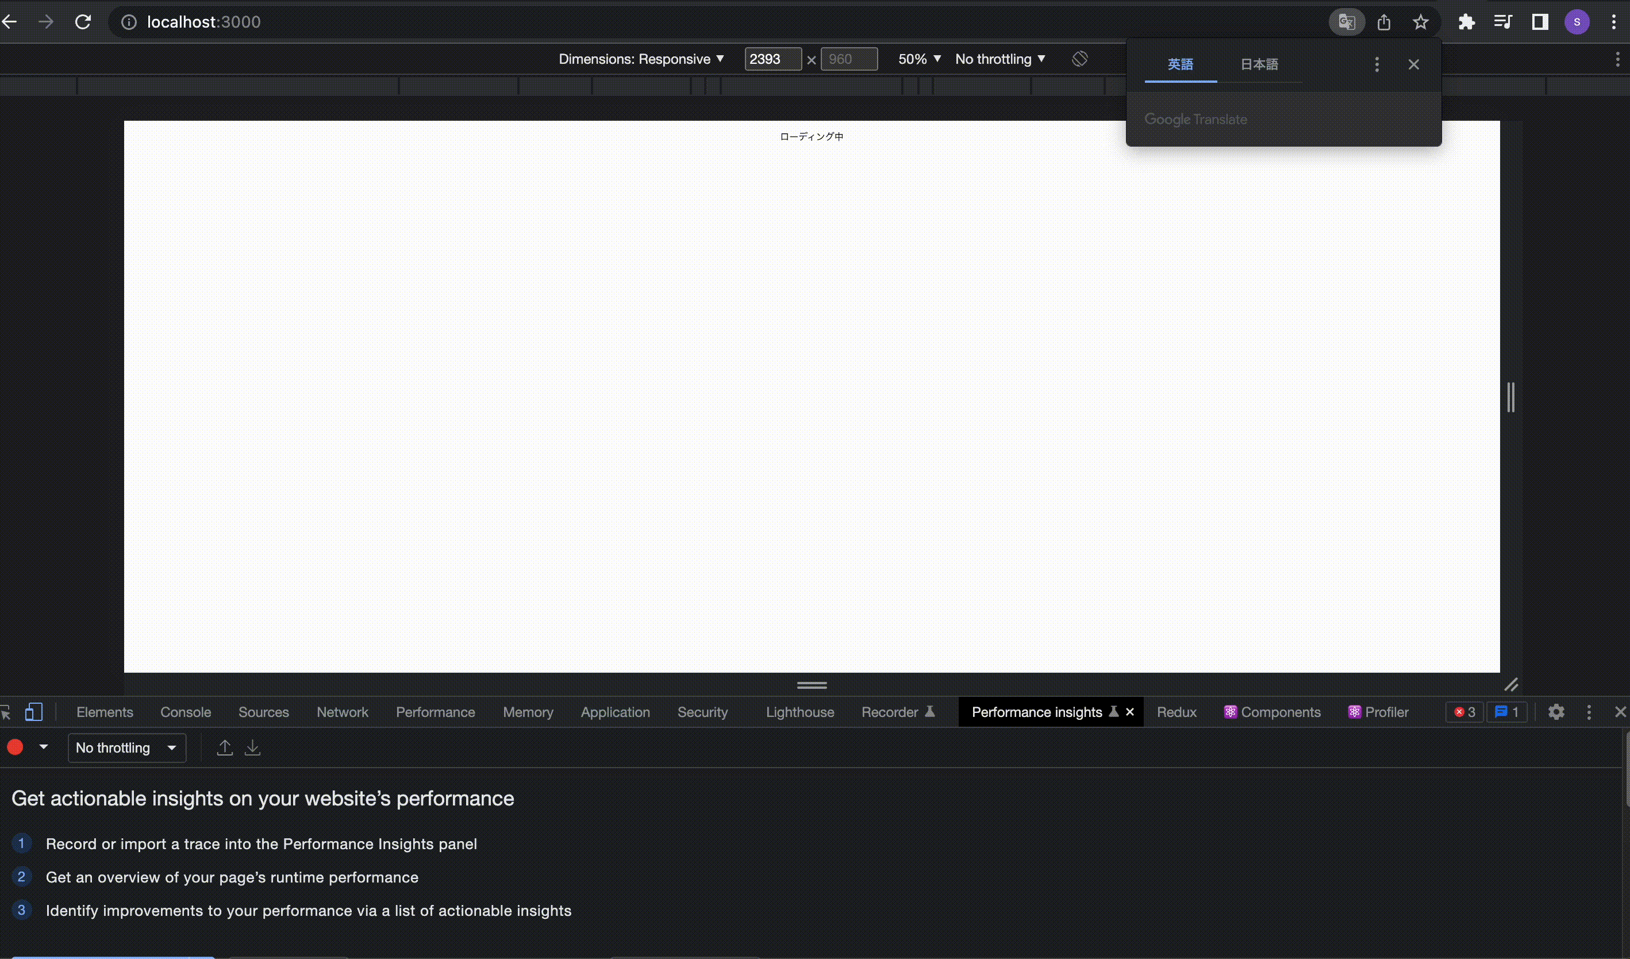Screen dimensions: 1630x959
Task: Click the import trace upload icon
Action: coord(225,747)
